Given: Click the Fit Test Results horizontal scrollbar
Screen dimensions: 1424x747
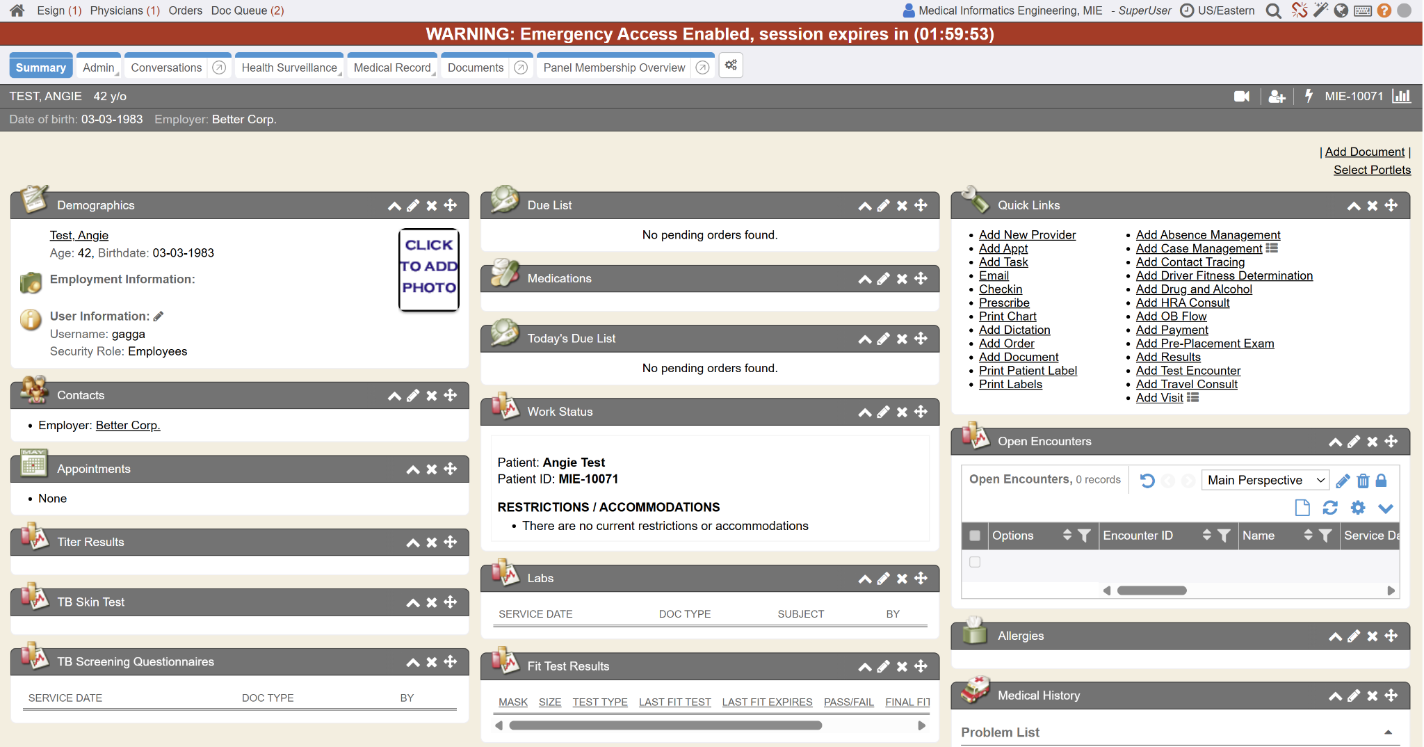Looking at the screenshot, I should (x=665, y=725).
